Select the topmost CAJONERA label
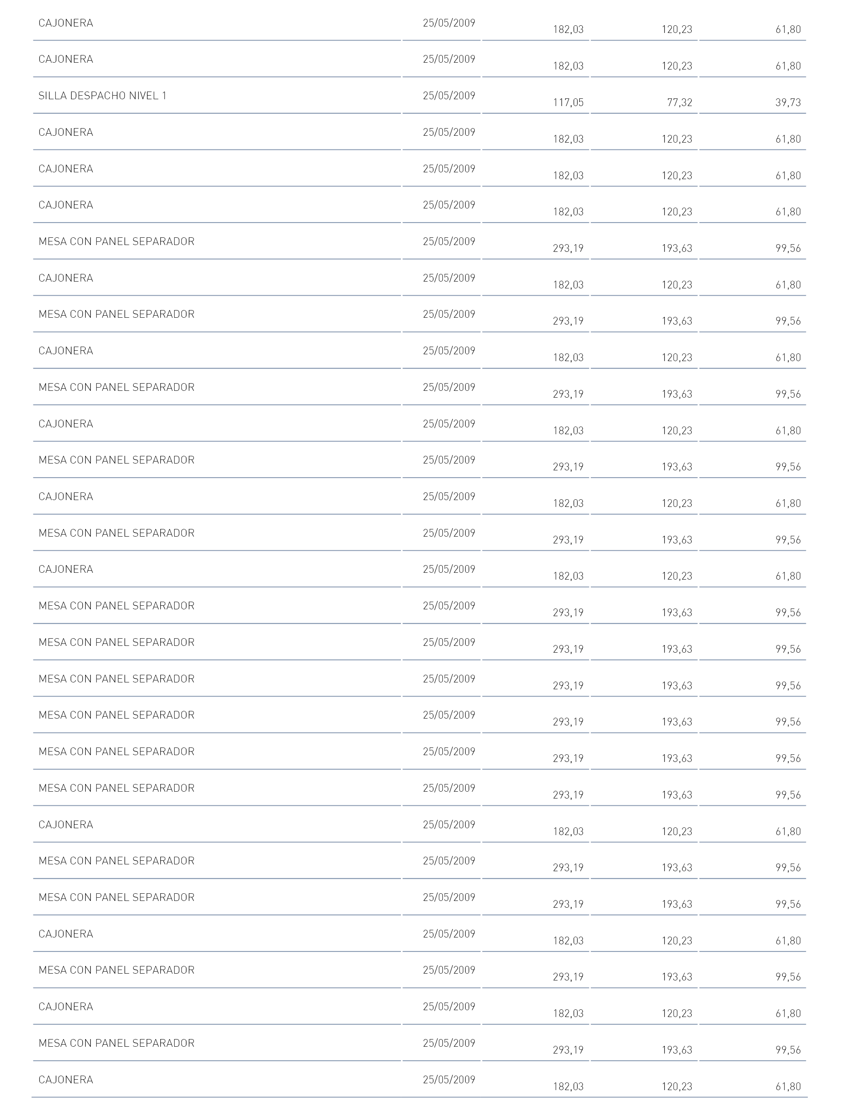The height and width of the screenshot is (1115, 854). point(66,23)
